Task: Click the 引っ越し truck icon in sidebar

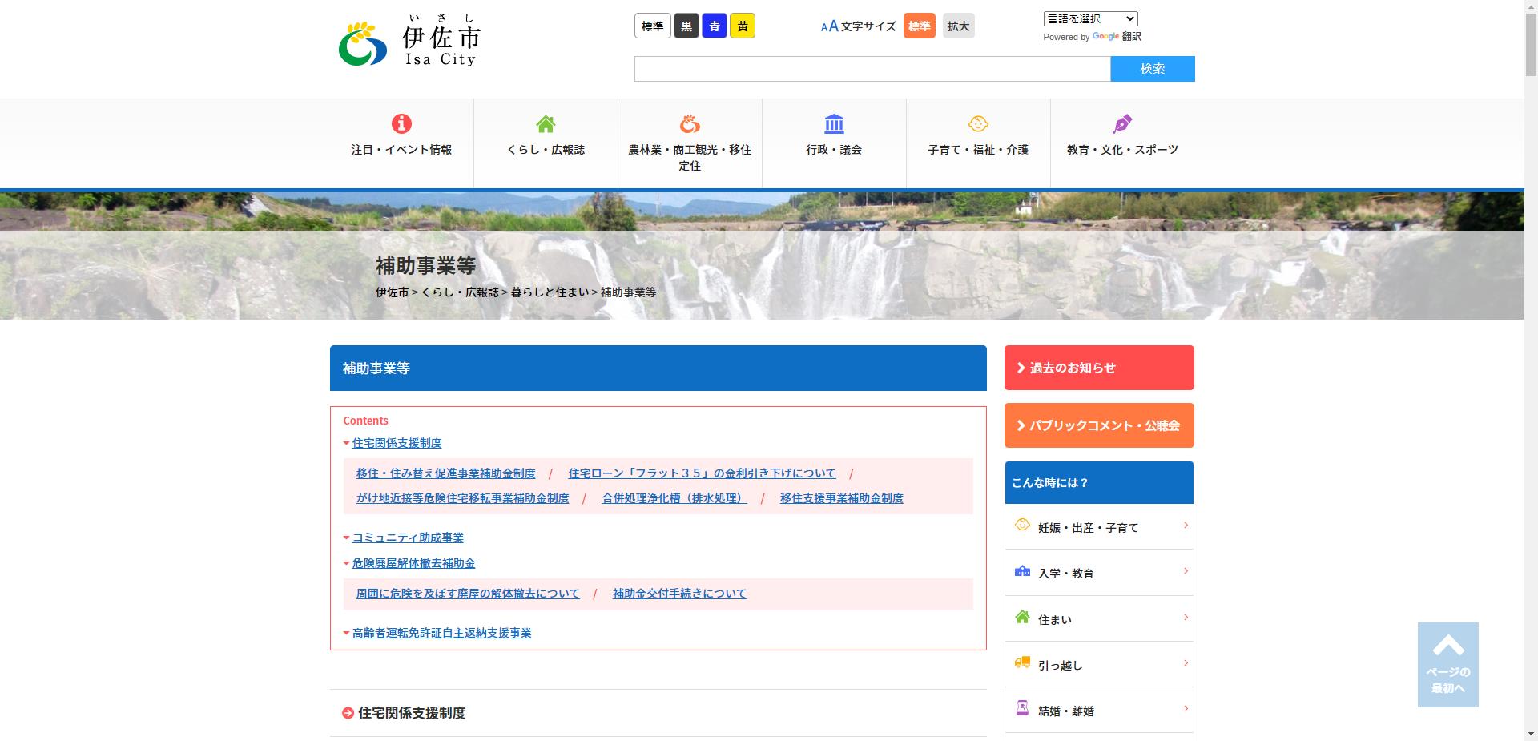Action: point(1023,662)
